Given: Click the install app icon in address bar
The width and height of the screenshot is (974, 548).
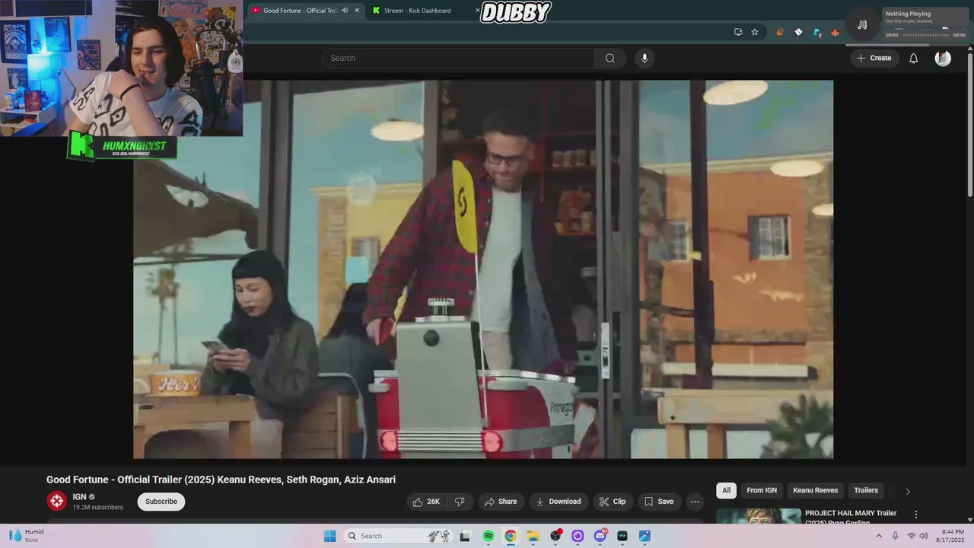Looking at the screenshot, I should click(x=738, y=32).
